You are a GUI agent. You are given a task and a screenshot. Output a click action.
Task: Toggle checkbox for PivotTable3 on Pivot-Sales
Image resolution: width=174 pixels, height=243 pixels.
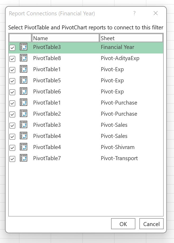tap(12, 125)
